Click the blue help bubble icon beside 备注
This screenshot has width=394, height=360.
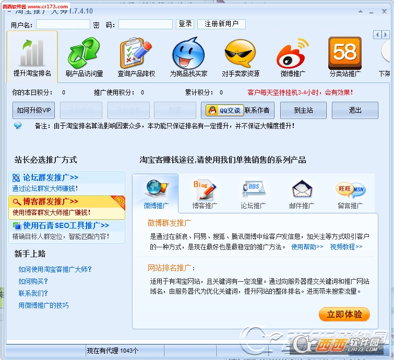pos(18,125)
